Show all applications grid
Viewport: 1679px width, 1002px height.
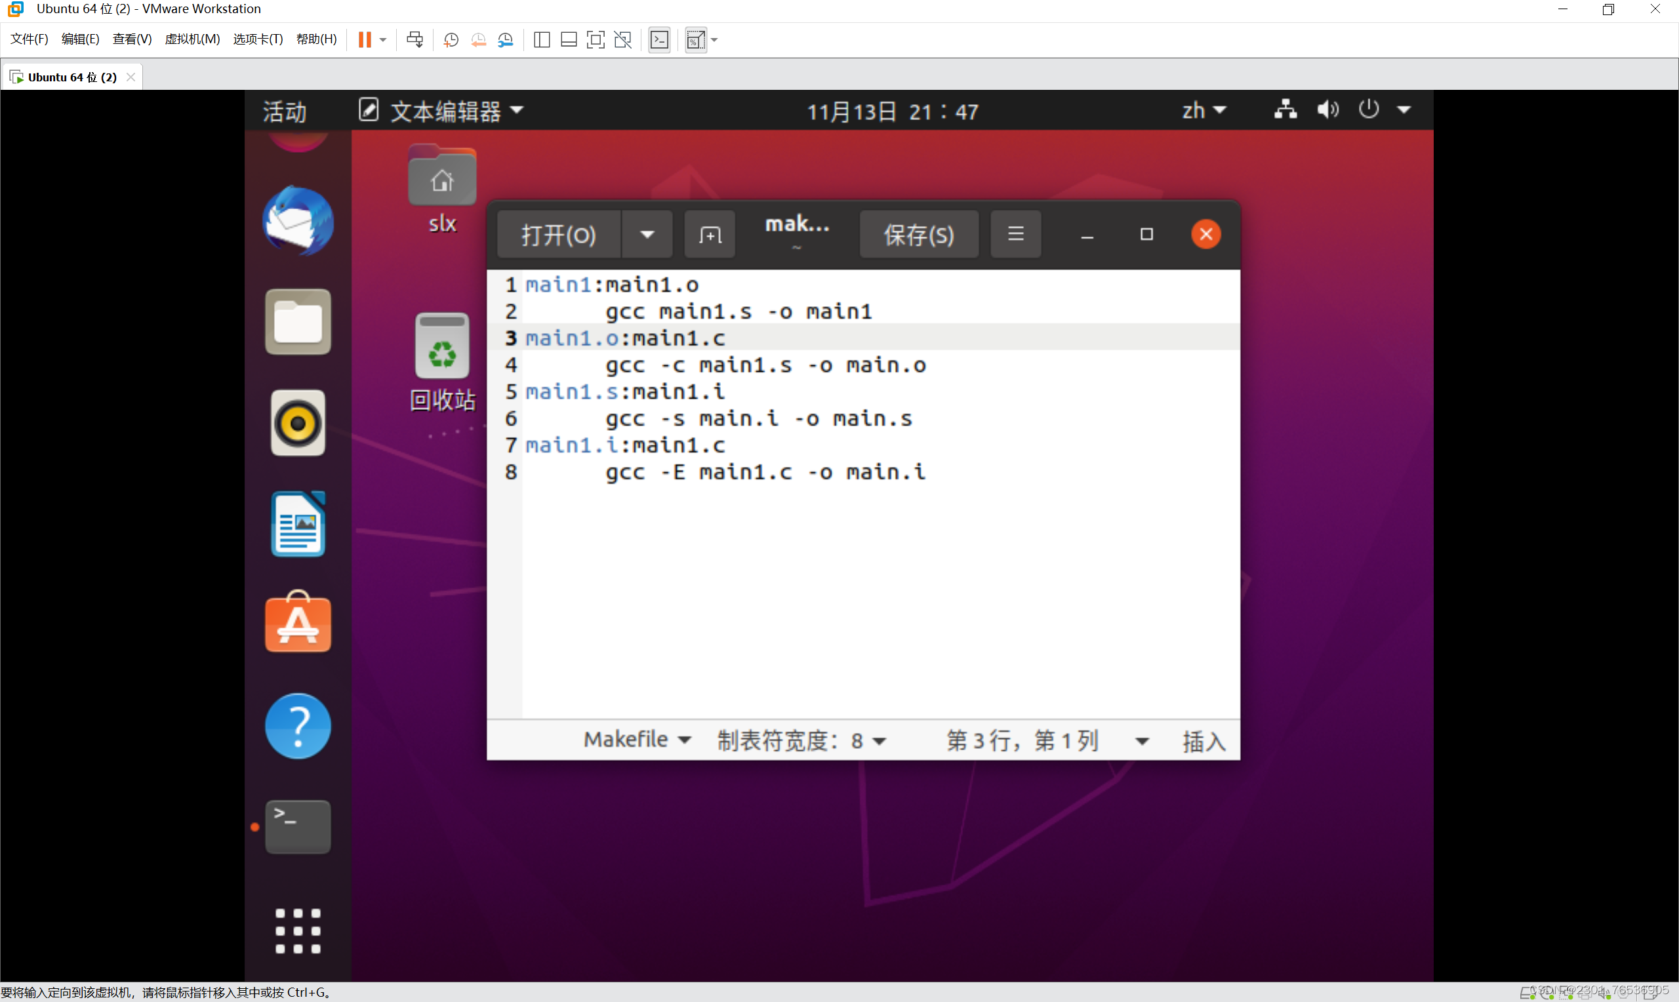298,931
